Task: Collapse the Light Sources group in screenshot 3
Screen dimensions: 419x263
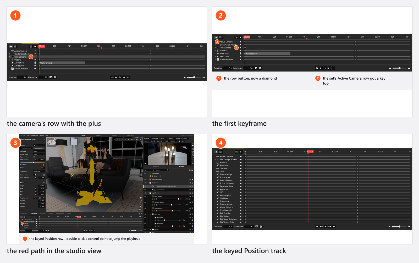Action: pyautogui.click(x=148, y=193)
